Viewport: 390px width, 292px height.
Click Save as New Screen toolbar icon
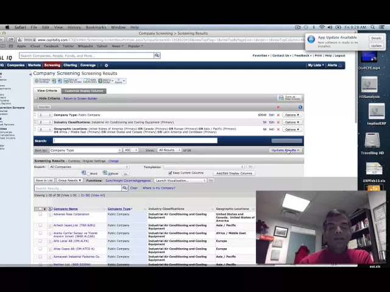pyautogui.click(x=73, y=81)
